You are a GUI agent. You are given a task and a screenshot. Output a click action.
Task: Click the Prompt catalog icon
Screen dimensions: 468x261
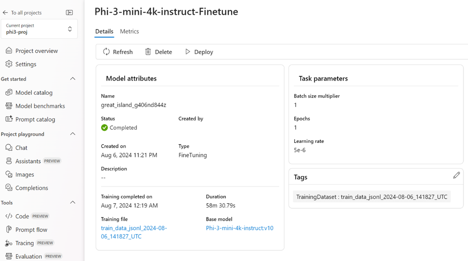9,119
